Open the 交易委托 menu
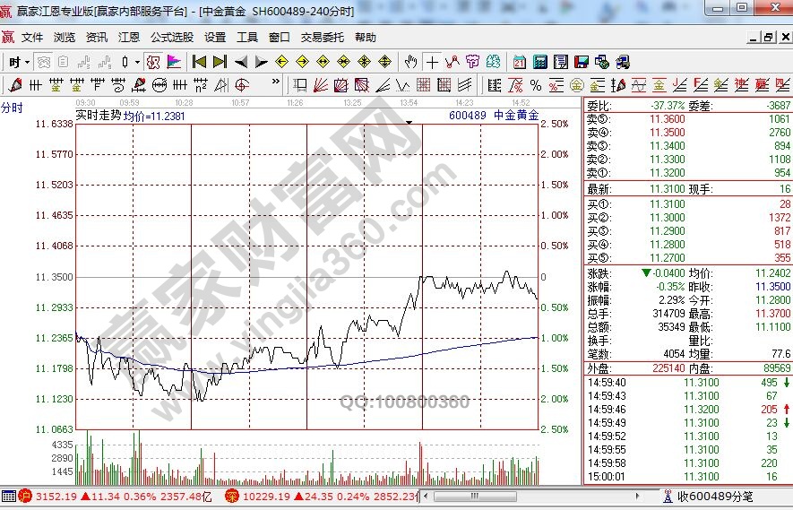793x510 pixels. coord(322,38)
